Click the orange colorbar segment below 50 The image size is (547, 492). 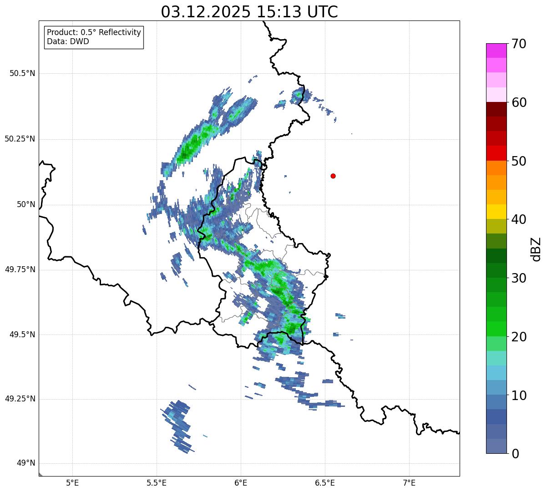click(x=496, y=168)
